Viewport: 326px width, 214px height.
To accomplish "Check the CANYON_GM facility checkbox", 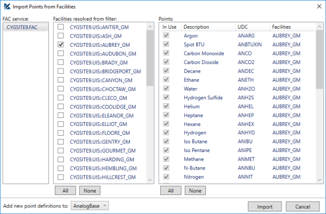I will 61,80.
